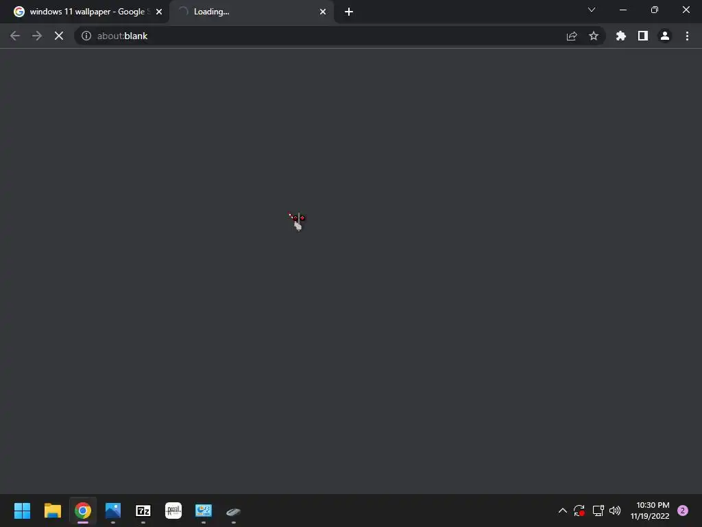This screenshot has width=702, height=527.
Task: Open the tab search chevron
Action: [x=592, y=10]
